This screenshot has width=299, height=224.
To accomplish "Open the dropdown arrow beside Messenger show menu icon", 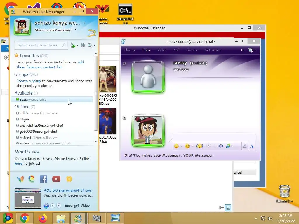I will (95, 45).
